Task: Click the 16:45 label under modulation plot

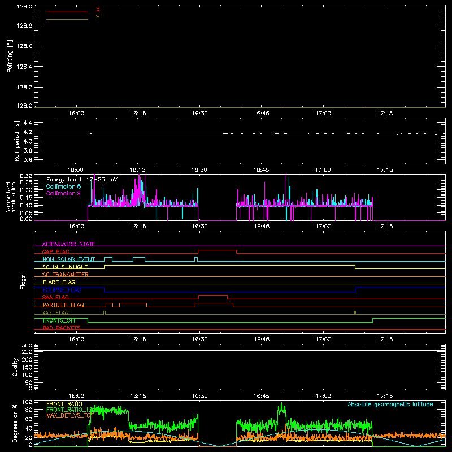Action: pos(262,227)
